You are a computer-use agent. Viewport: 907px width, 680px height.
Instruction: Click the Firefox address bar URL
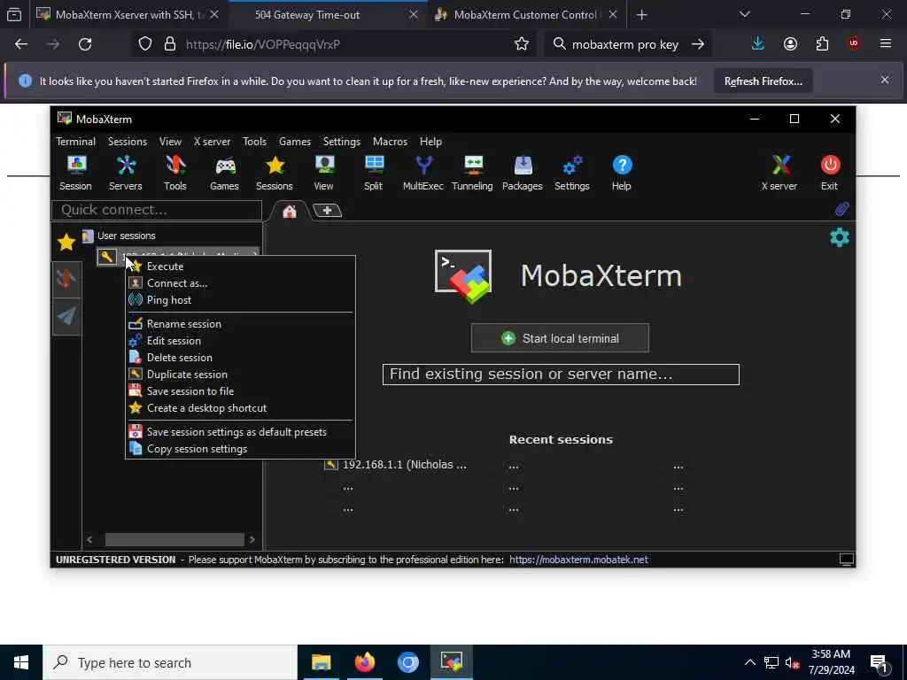click(x=262, y=44)
